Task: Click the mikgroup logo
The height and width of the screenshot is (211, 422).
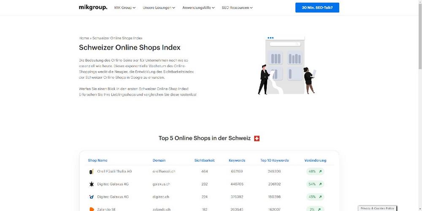Action: (x=93, y=8)
